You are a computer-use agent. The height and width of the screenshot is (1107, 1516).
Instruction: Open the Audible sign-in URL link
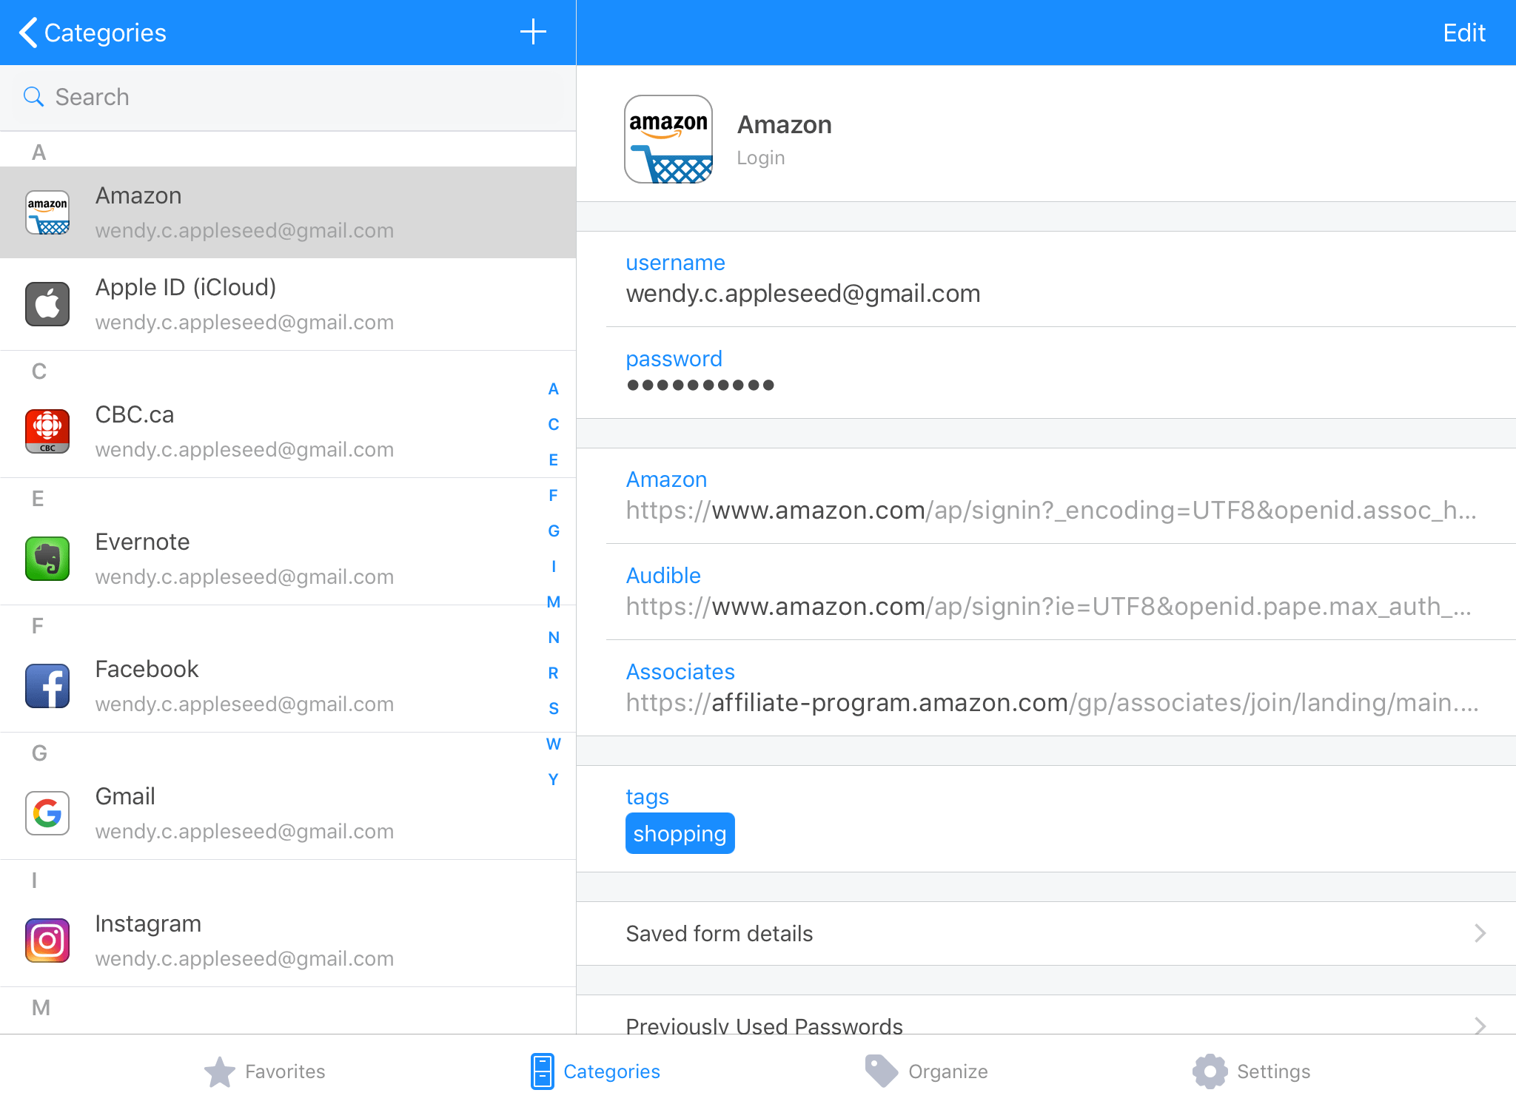pyautogui.click(x=1048, y=607)
